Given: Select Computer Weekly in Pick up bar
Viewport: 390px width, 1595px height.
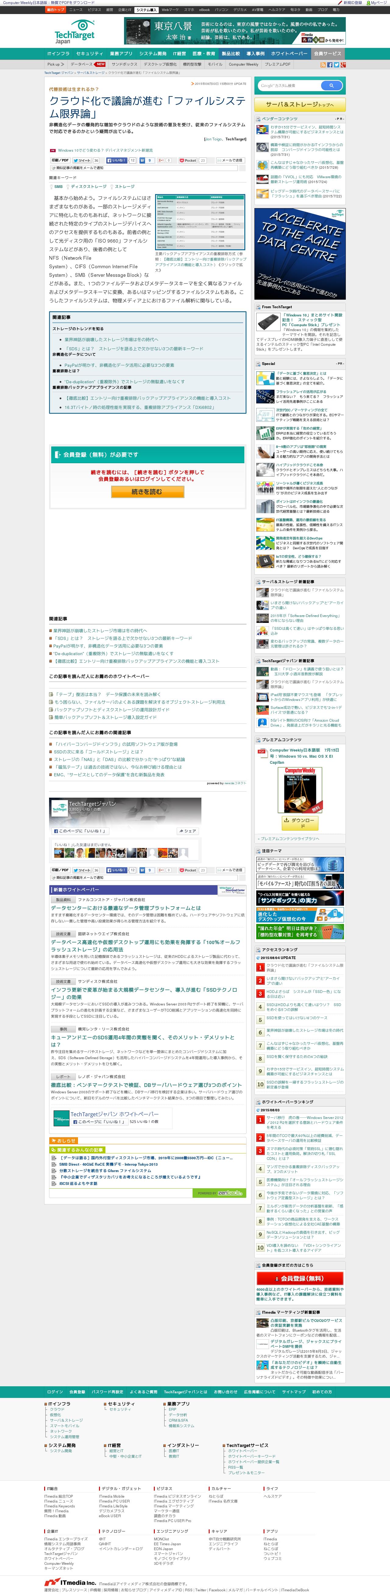Looking at the screenshot, I should (243, 64).
